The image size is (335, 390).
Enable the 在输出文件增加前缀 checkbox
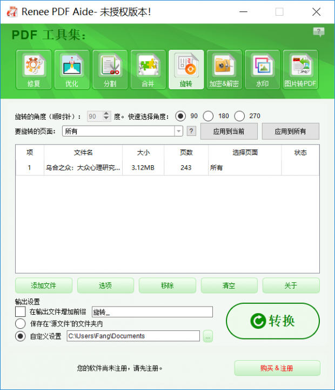[x=21, y=311]
